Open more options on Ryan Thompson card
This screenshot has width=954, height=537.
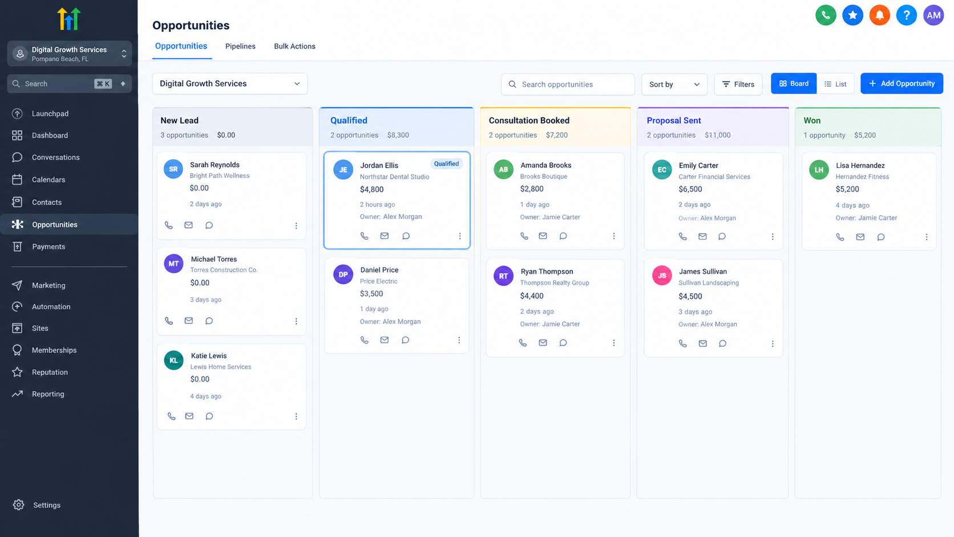point(614,343)
